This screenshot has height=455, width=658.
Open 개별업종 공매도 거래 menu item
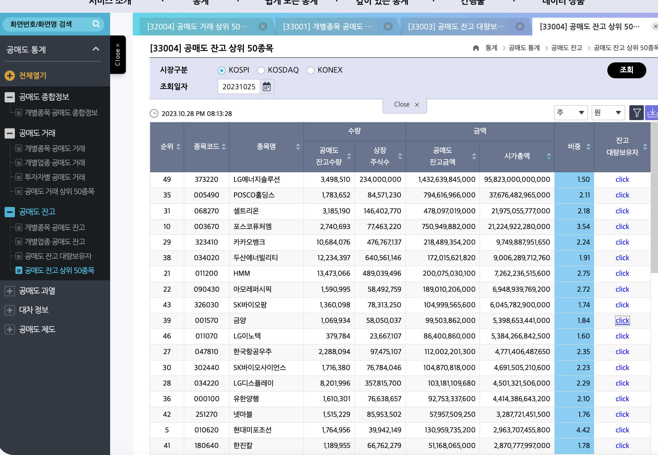pyautogui.click(x=55, y=163)
